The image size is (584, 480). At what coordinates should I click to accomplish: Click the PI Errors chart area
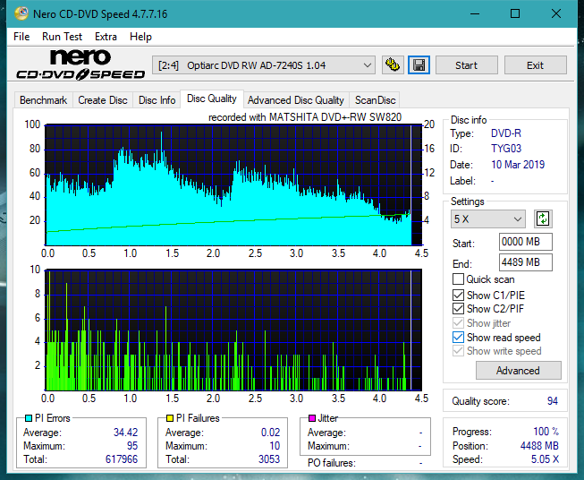coord(233,185)
